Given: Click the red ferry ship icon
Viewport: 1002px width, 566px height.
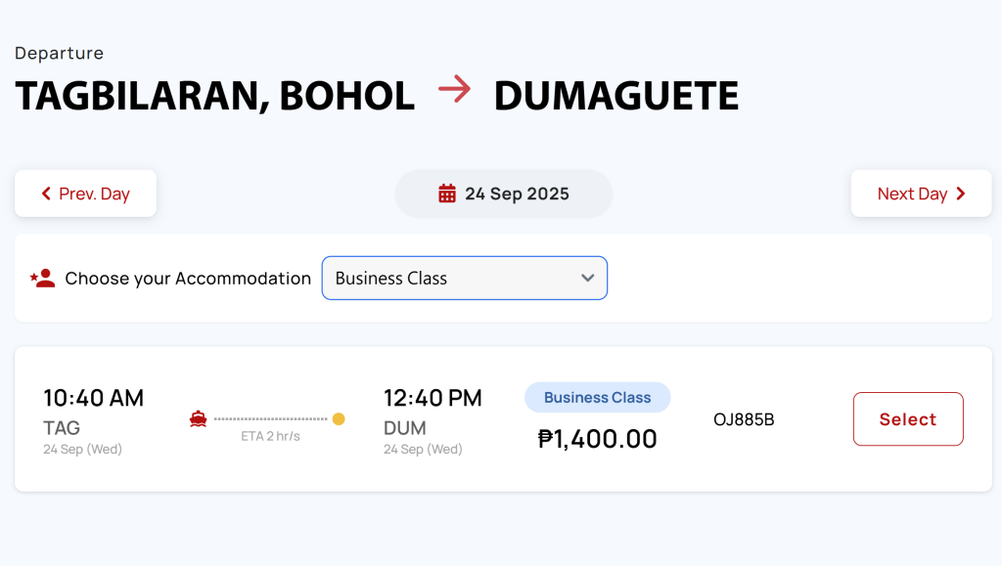Looking at the screenshot, I should coord(198,419).
